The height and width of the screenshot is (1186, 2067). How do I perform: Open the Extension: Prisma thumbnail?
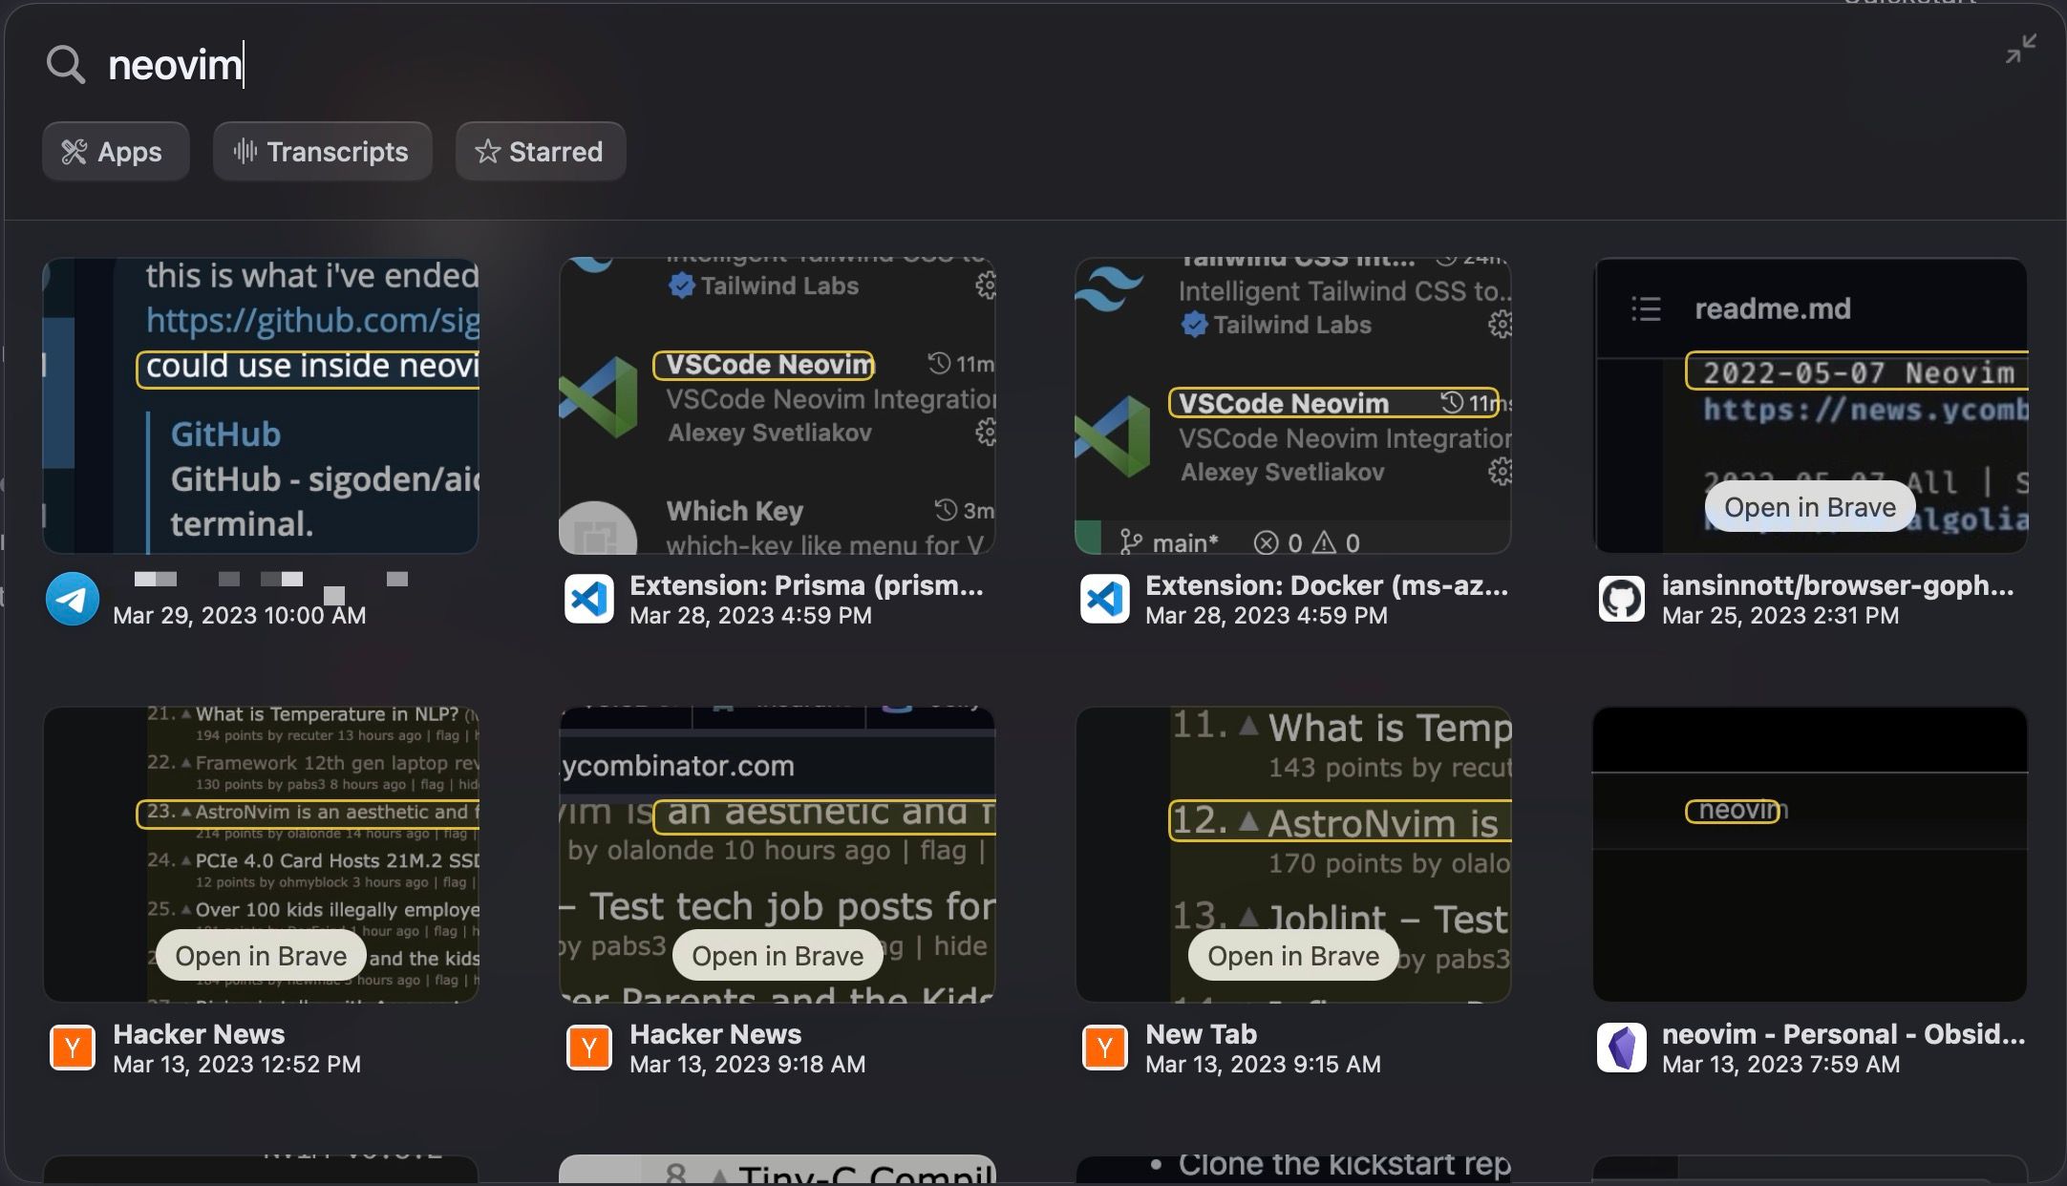point(777,406)
